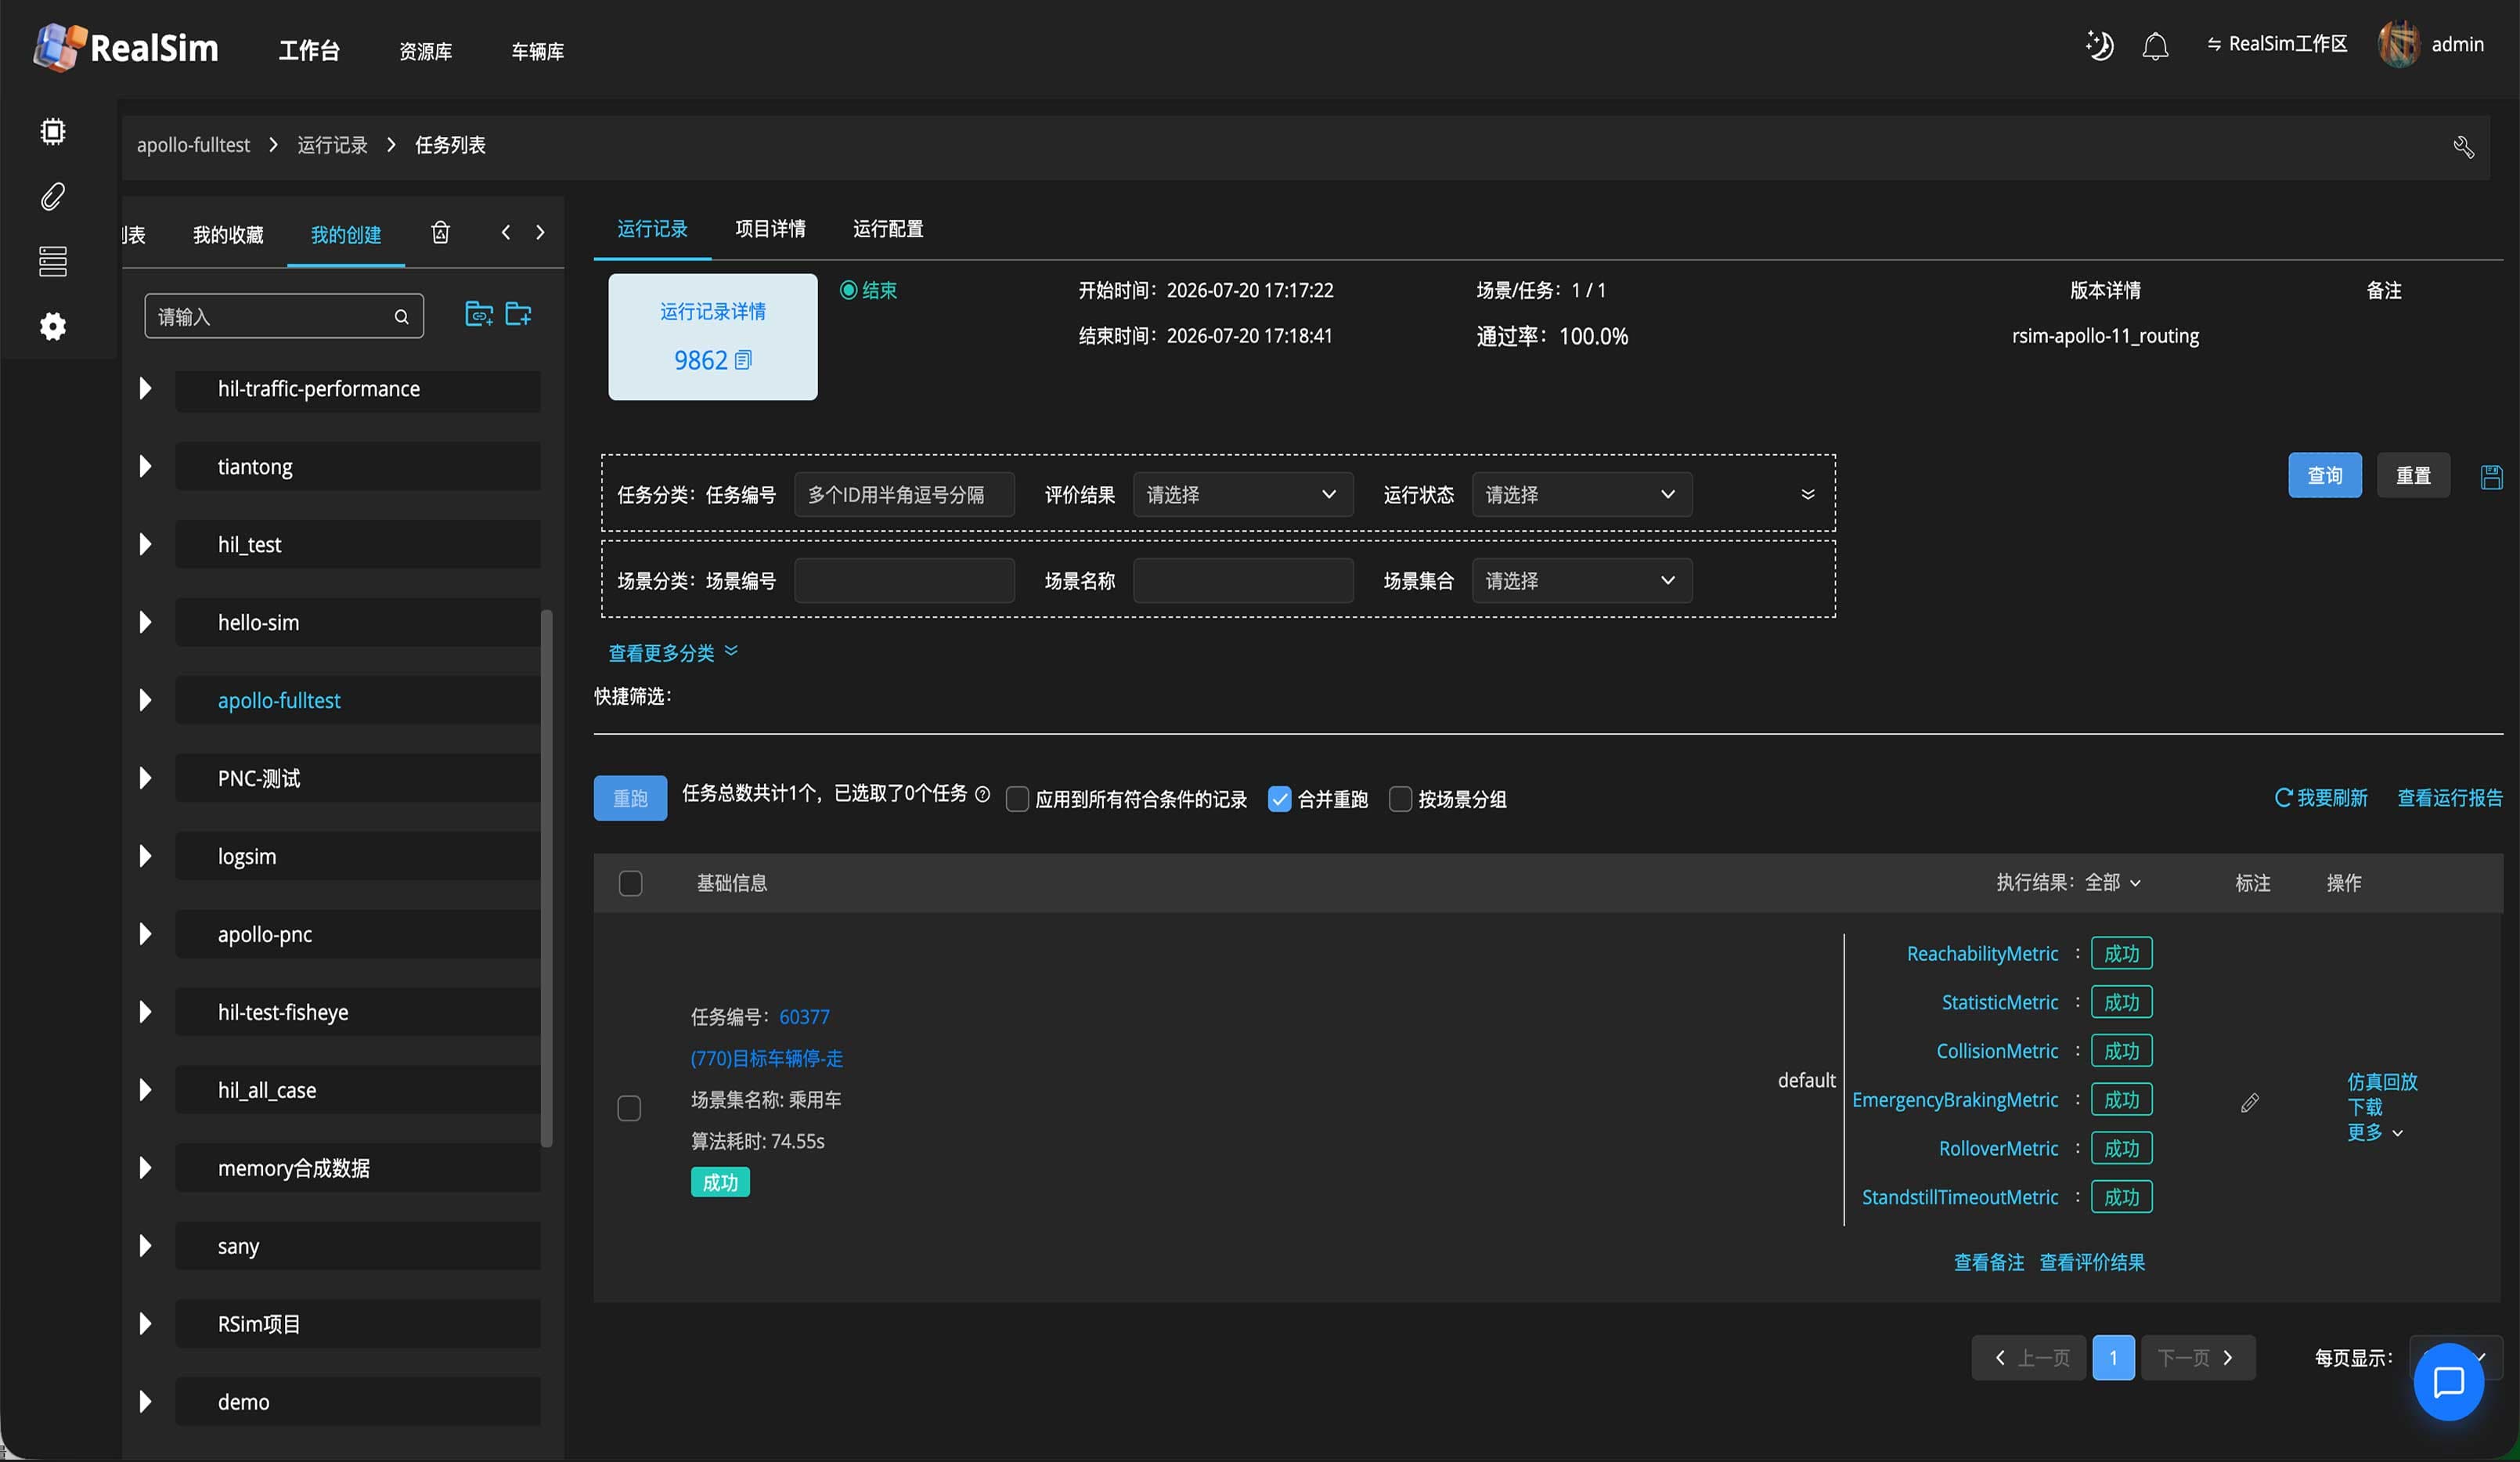Toggle the dark mode moon icon
The image size is (2520, 1462).
click(x=2099, y=45)
